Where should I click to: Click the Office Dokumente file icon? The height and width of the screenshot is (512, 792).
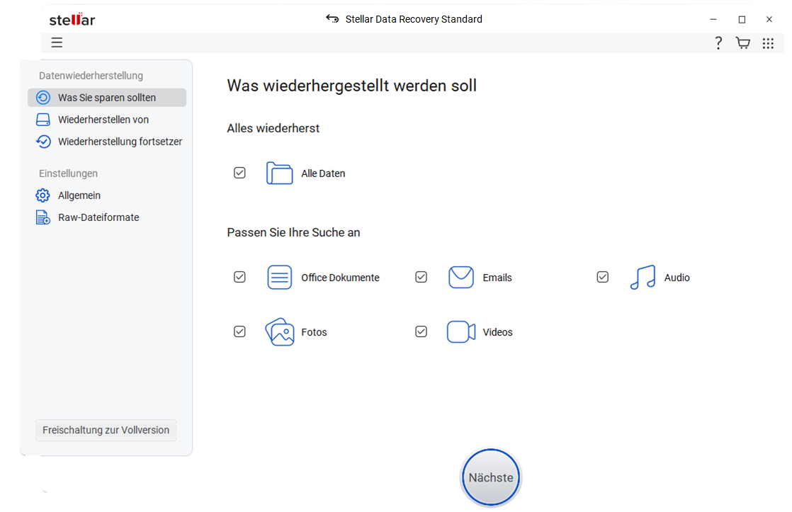click(279, 278)
